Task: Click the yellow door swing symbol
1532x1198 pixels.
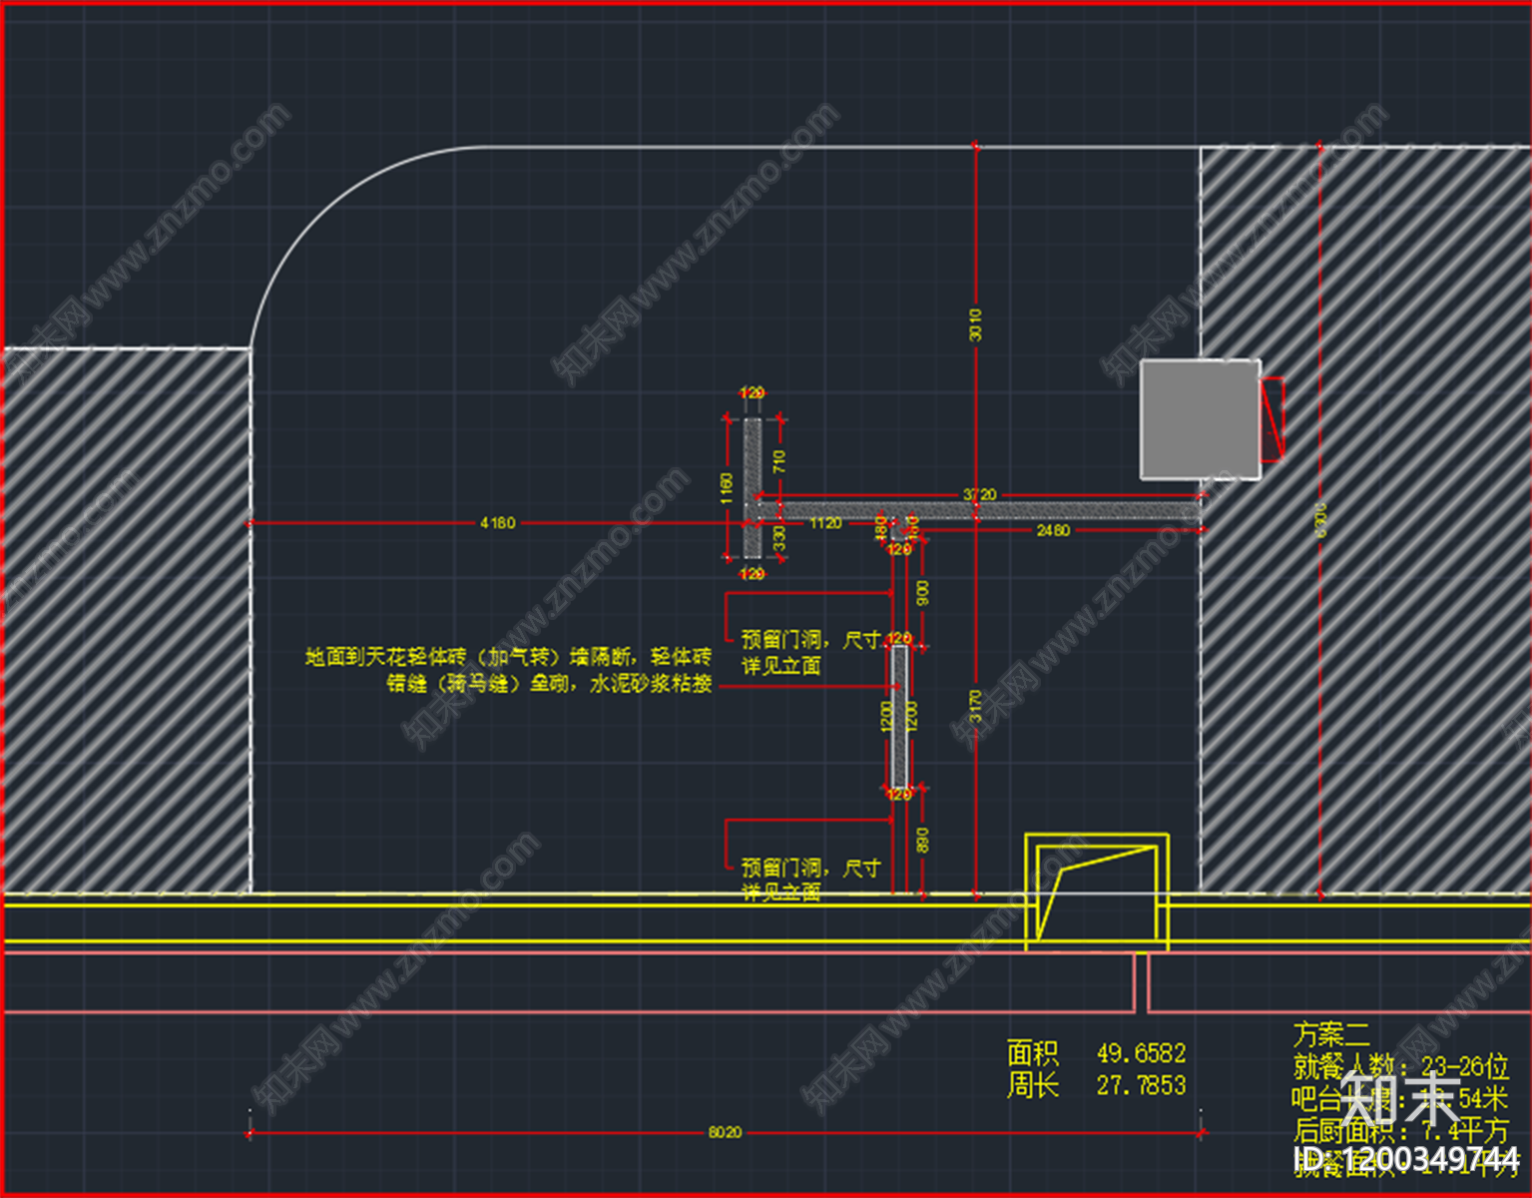Action: [1097, 891]
